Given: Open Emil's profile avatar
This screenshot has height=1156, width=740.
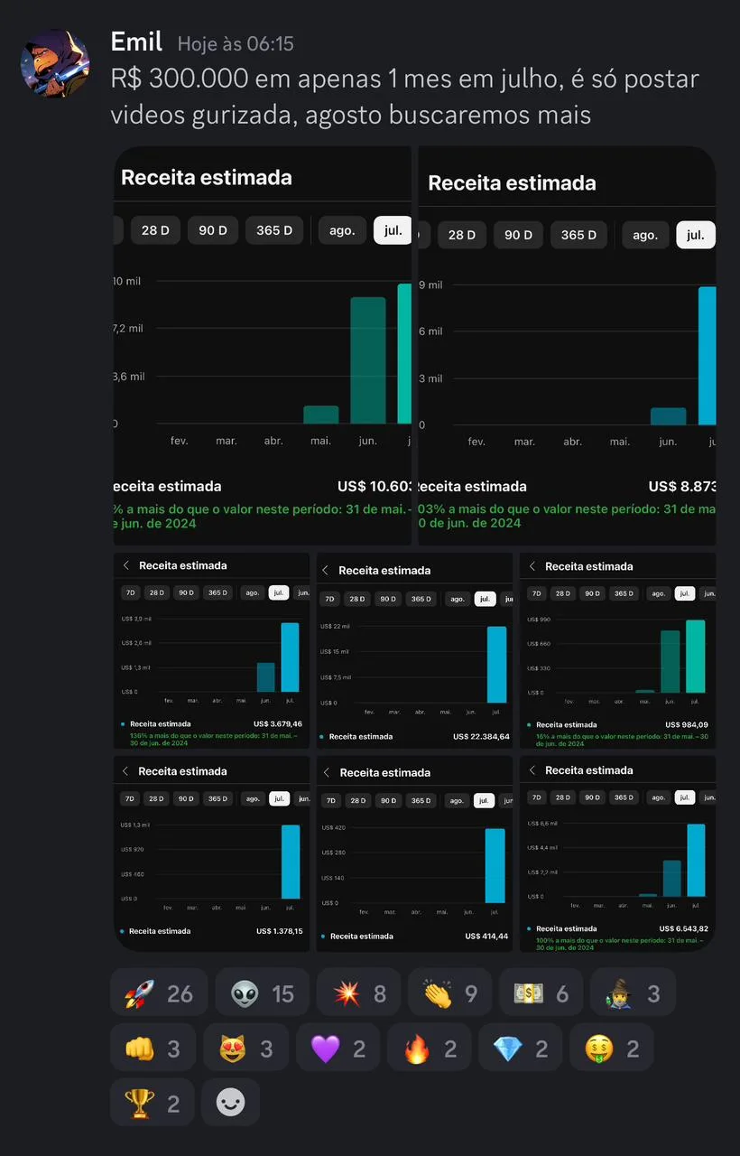Looking at the screenshot, I should coord(55,63).
